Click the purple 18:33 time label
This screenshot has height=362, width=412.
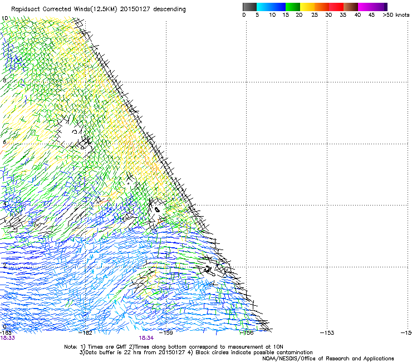8,338
